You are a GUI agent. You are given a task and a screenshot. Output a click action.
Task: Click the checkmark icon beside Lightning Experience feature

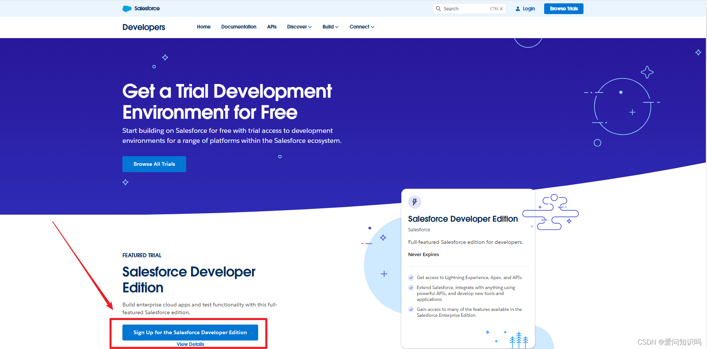(x=411, y=278)
